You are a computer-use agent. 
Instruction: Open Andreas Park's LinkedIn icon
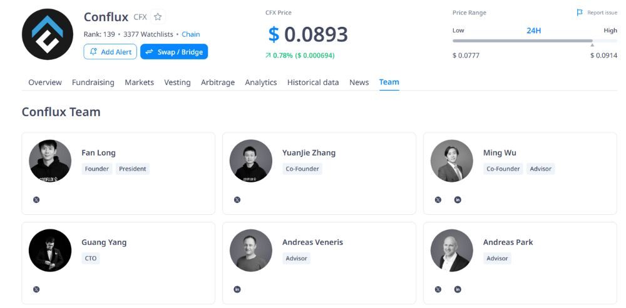tap(458, 289)
